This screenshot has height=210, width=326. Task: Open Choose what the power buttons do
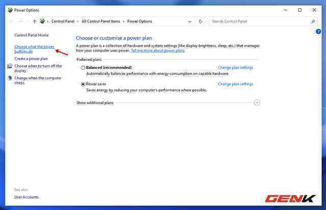coord(34,49)
